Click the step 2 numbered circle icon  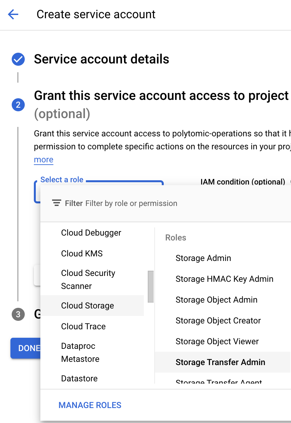click(18, 105)
